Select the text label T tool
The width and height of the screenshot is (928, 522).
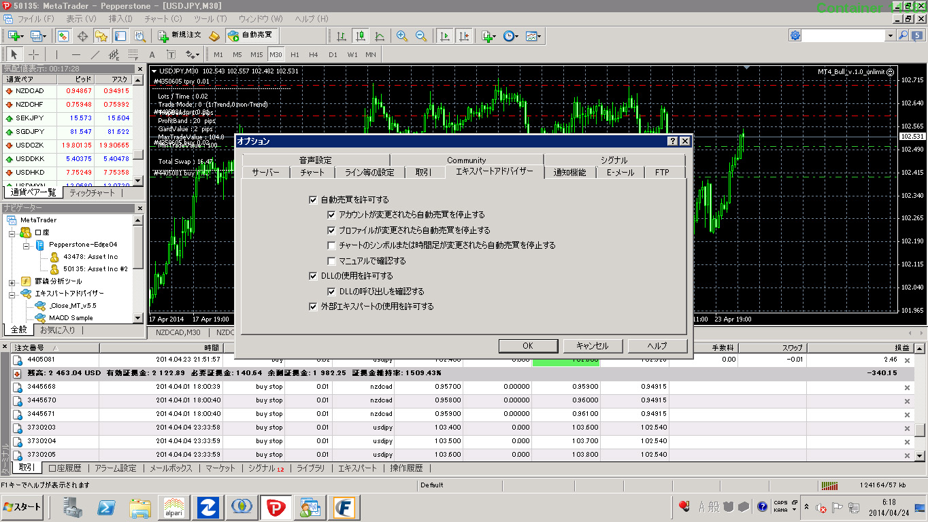click(171, 54)
